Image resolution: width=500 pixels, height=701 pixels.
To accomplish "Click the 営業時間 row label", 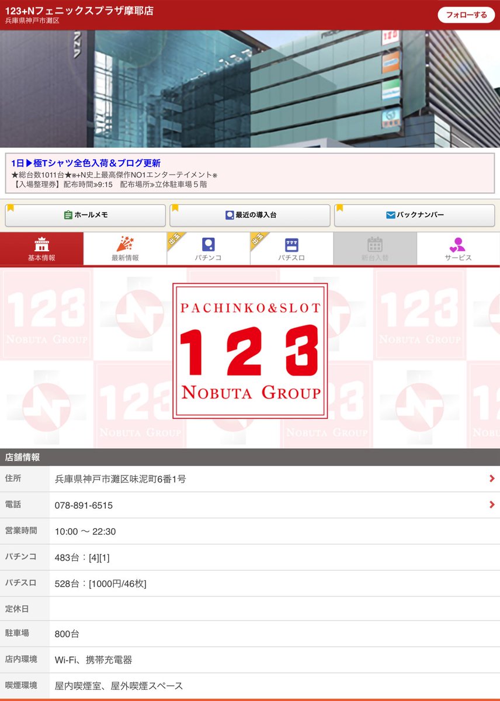I will click(21, 530).
